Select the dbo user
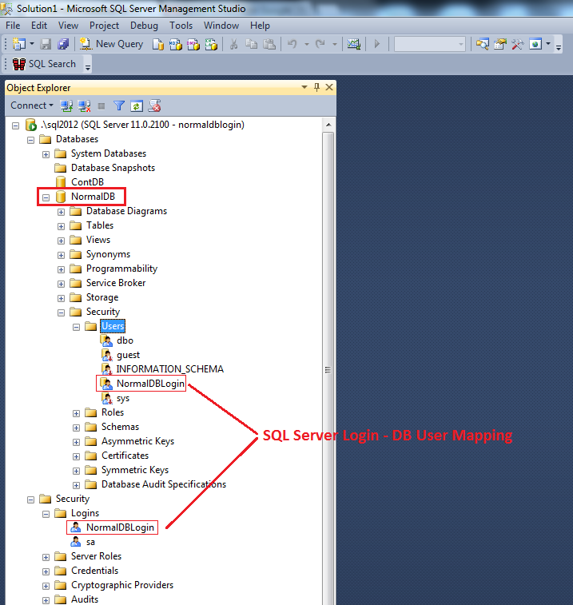Image resolution: width=573 pixels, height=605 pixels. pyautogui.click(x=125, y=340)
